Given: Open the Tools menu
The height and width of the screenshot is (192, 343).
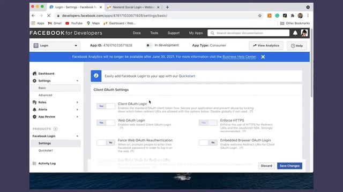Looking at the screenshot, I should [x=154, y=33].
